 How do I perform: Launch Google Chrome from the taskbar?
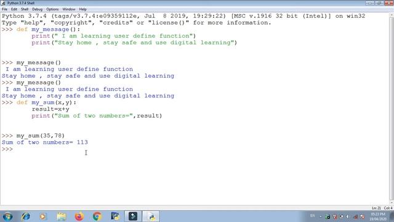coord(97,216)
